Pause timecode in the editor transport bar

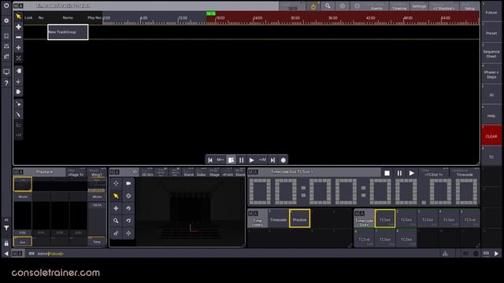[x=242, y=160]
